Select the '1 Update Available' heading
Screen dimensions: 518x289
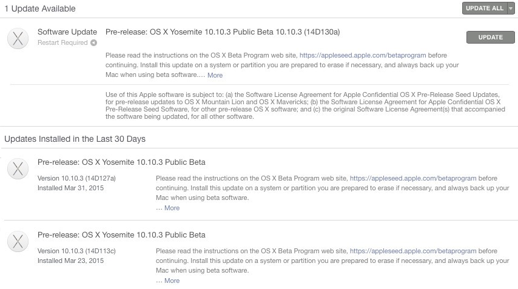coord(40,9)
